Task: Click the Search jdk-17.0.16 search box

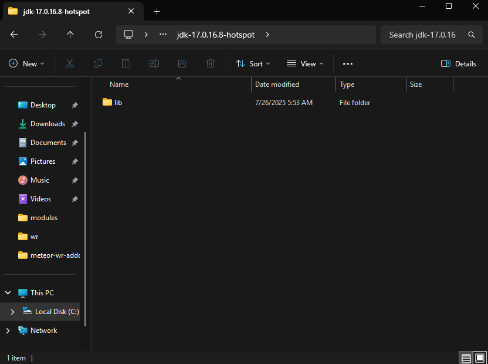Action: (423, 35)
